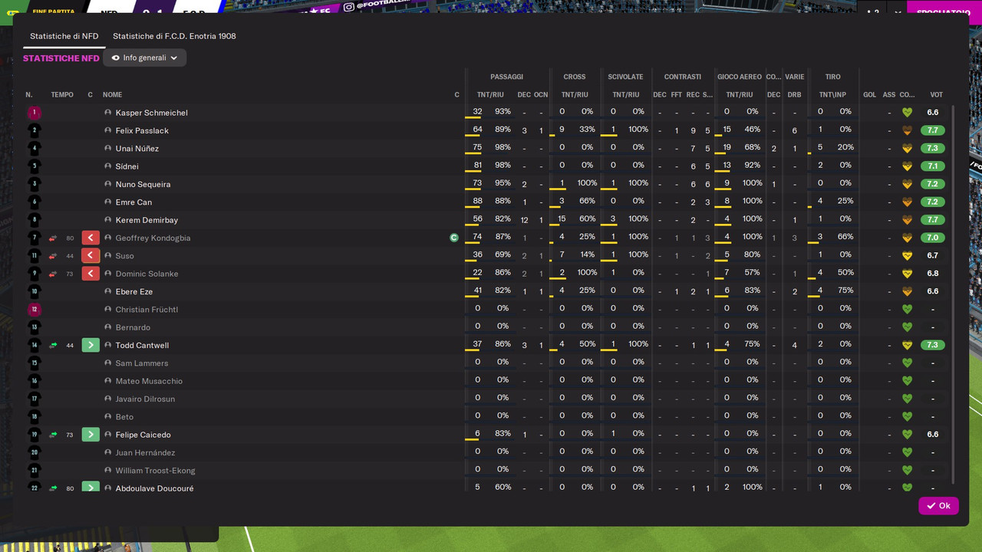Image resolution: width=982 pixels, height=552 pixels.
Task: Click Christian Früchtl's number 12 shirt icon
Action: tap(34, 310)
